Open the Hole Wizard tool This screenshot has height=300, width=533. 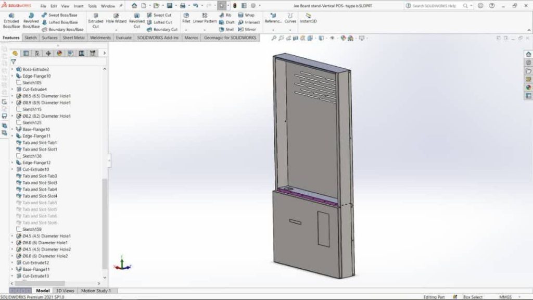pos(116,19)
